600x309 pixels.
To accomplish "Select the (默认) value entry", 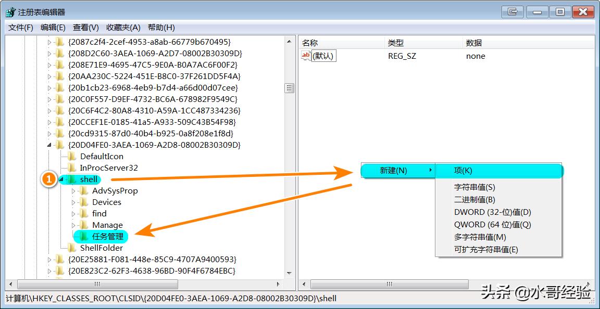I will [x=324, y=56].
